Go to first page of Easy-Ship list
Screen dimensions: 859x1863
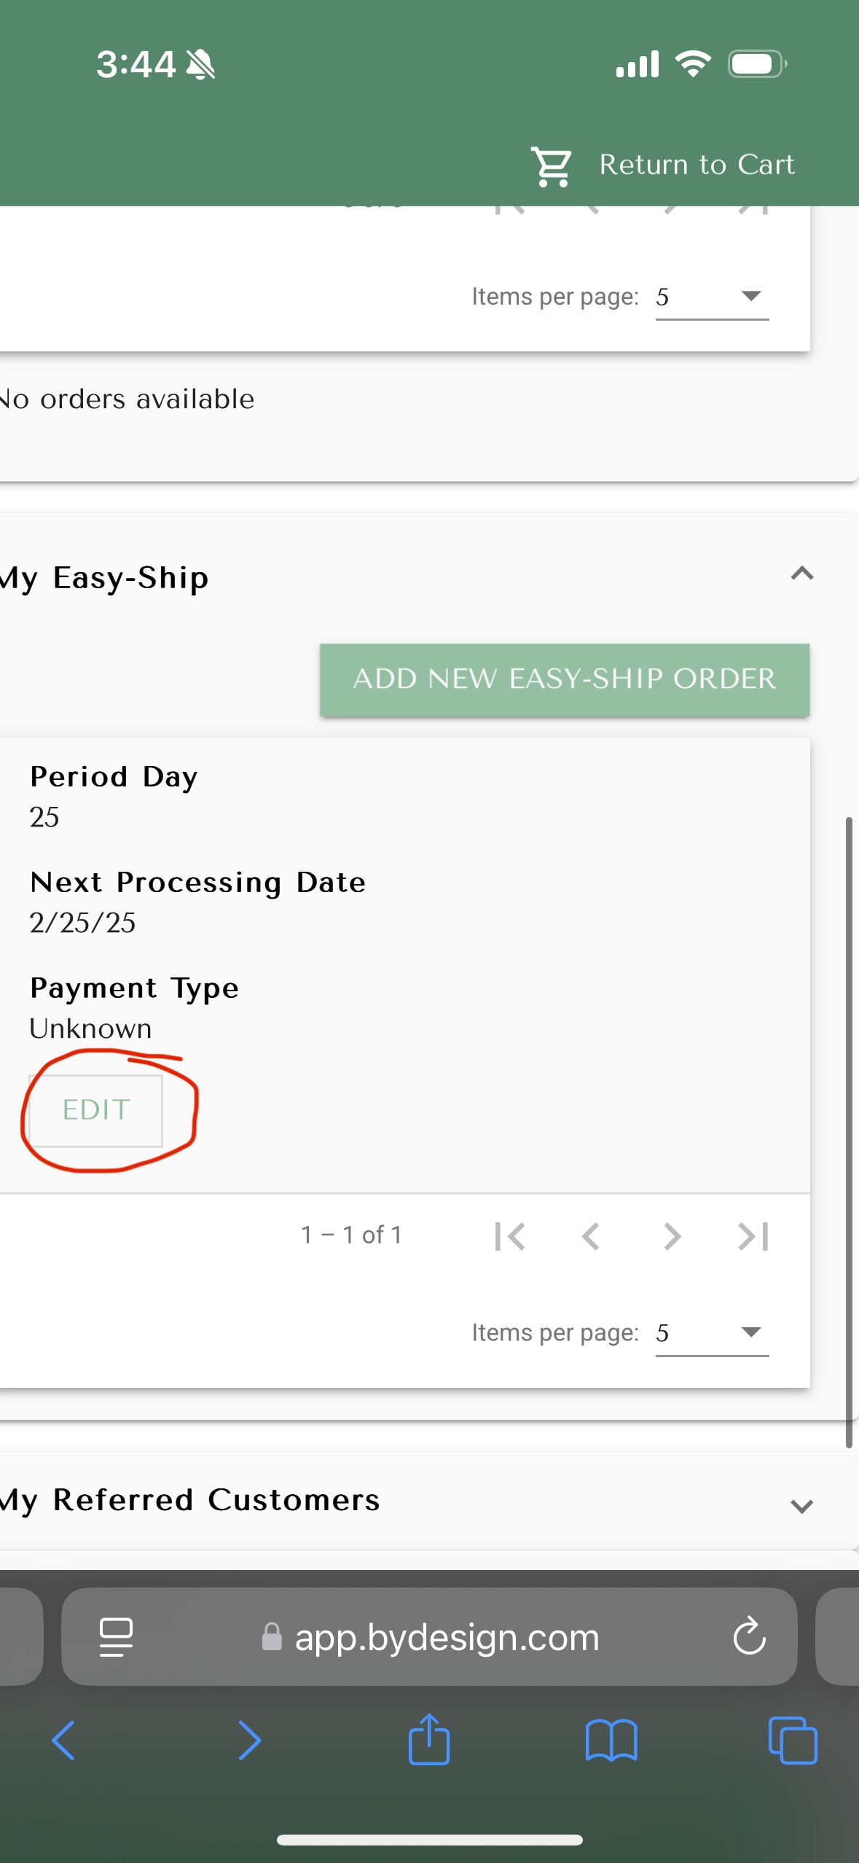tap(509, 1236)
